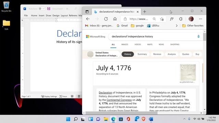Select the declarationof independance history browser tab
The height and width of the screenshot is (123, 219).
coord(116,12)
